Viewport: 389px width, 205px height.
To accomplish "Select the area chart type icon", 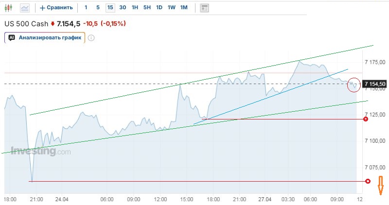I will 24,8.
